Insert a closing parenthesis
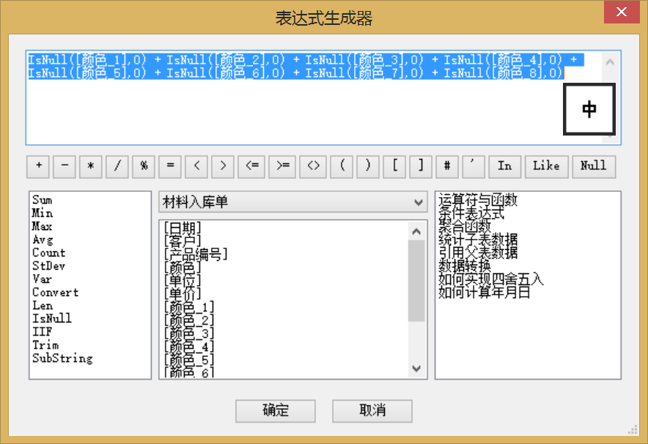Screen dimensions: 648x444 (368, 167)
